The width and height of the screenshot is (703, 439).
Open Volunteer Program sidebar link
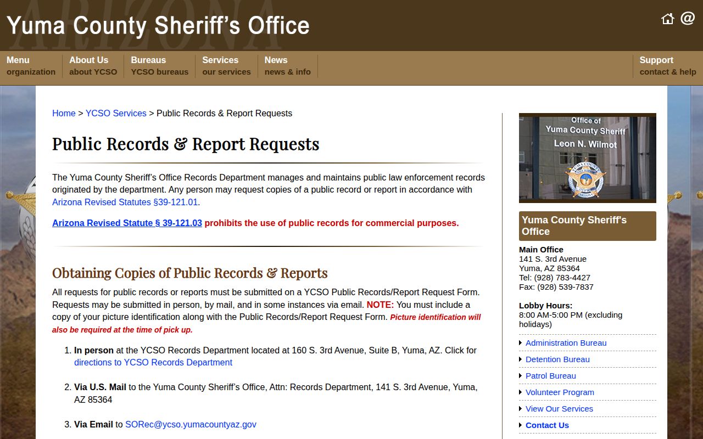coord(560,392)
